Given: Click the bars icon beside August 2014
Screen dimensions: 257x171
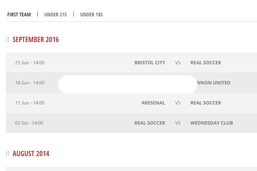Looking at the screenshot, I should click(x=7, y=154).
